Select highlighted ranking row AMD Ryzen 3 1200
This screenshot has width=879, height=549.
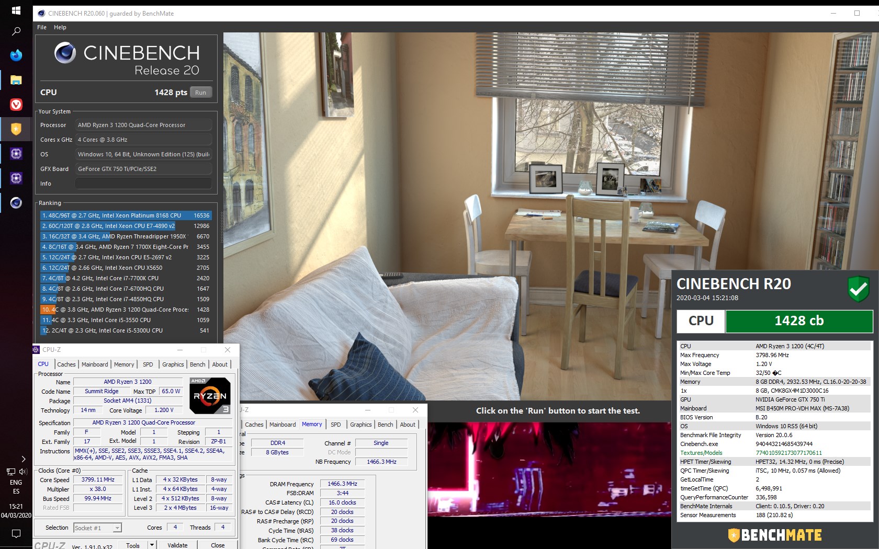pos(126,310)
